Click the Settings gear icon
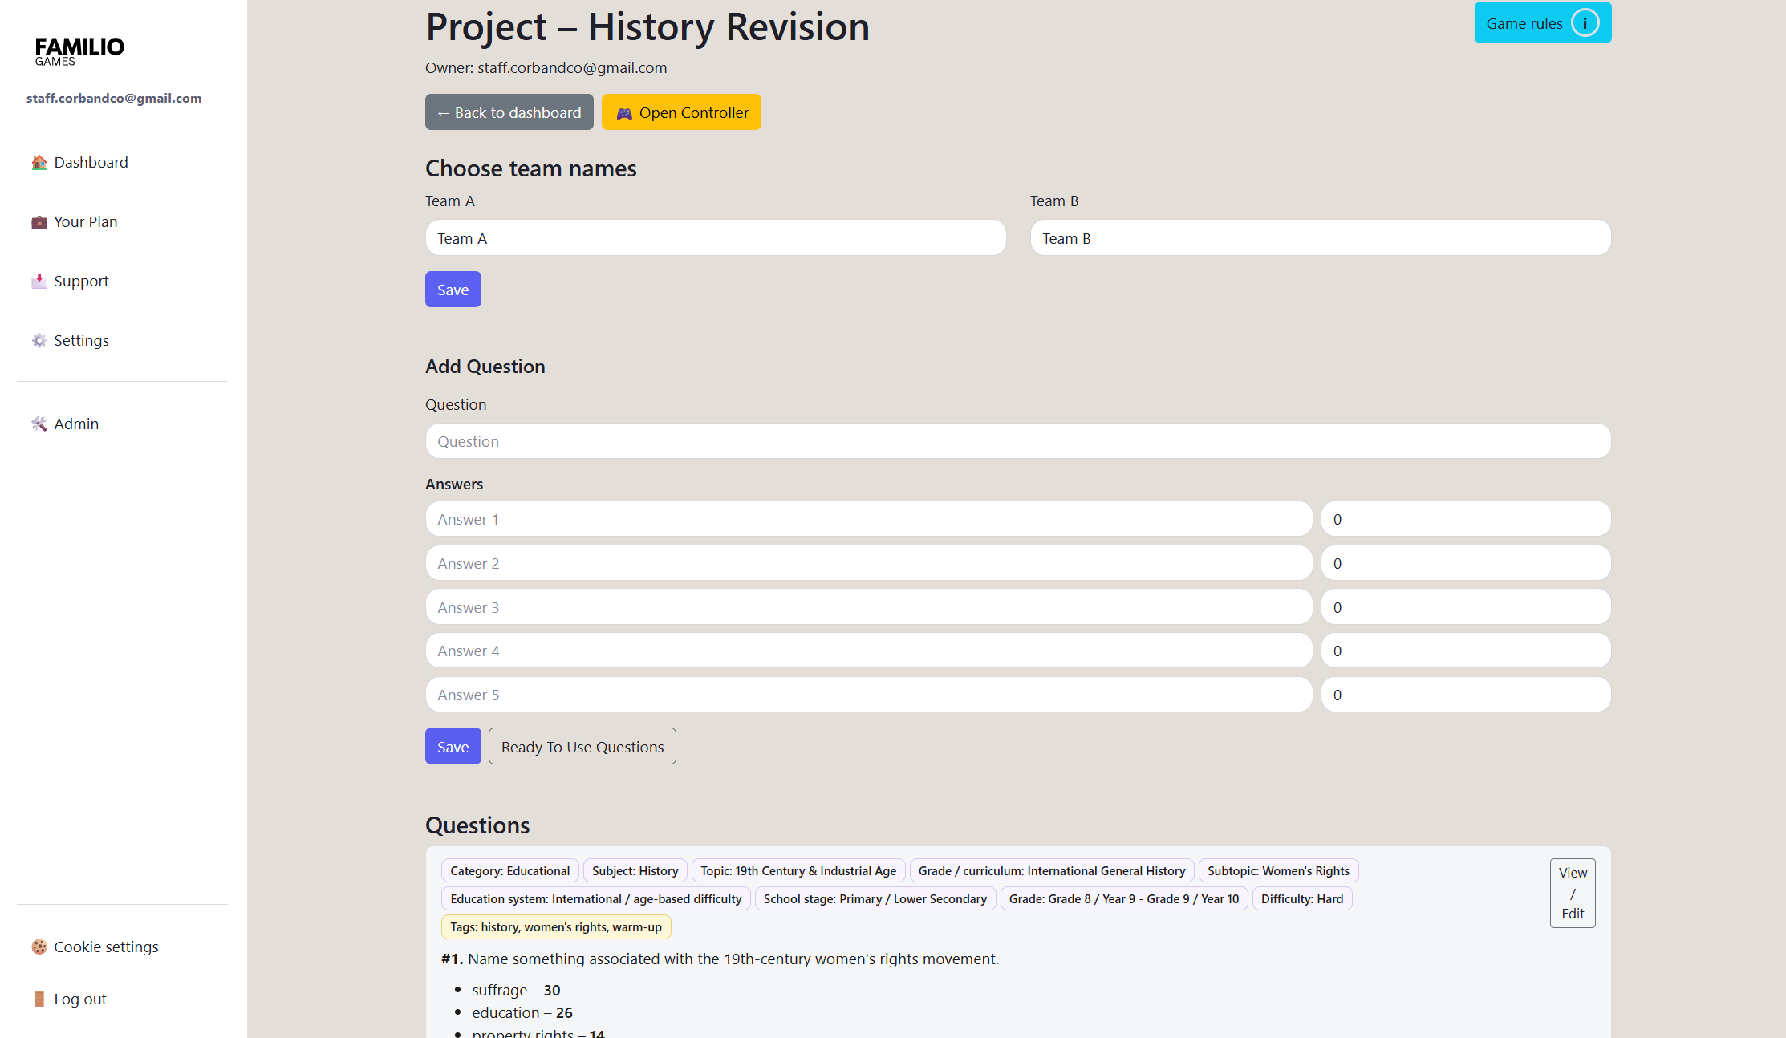The width and height of the screenshot is (1786, 1038). click(x=39, y=341)
